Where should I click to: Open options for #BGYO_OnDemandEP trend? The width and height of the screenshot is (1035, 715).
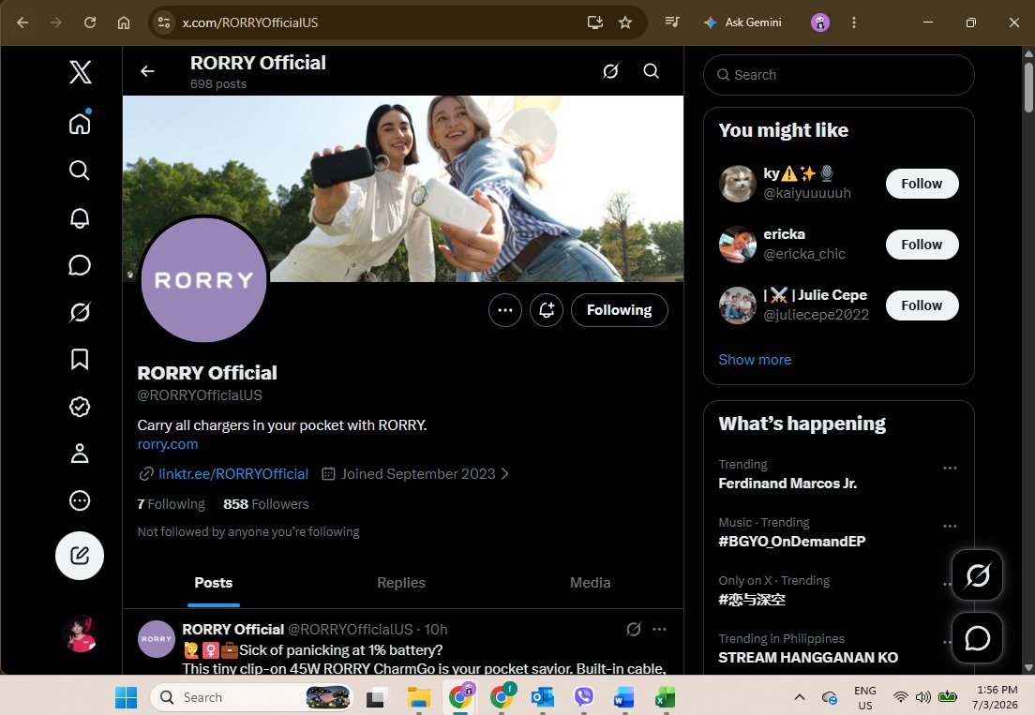950,526
